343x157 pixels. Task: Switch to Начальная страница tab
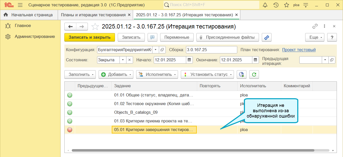tap(29, 15)
